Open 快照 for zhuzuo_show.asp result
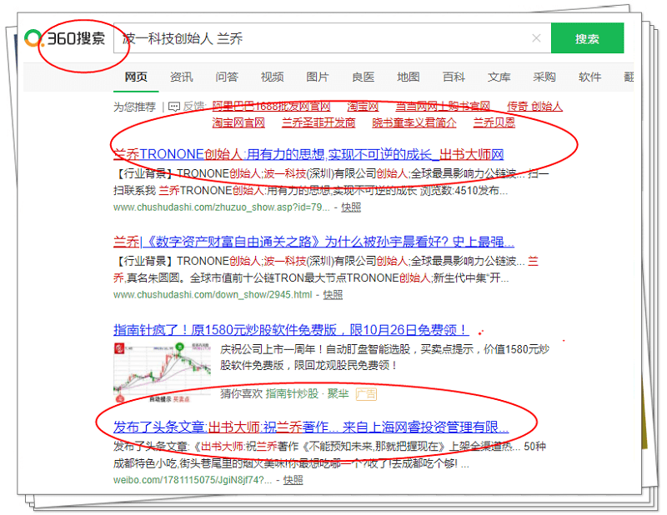 (351, 207)
